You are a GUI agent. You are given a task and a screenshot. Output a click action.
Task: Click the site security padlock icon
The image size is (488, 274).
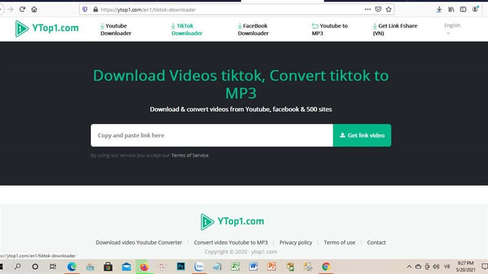click(96, 9)
